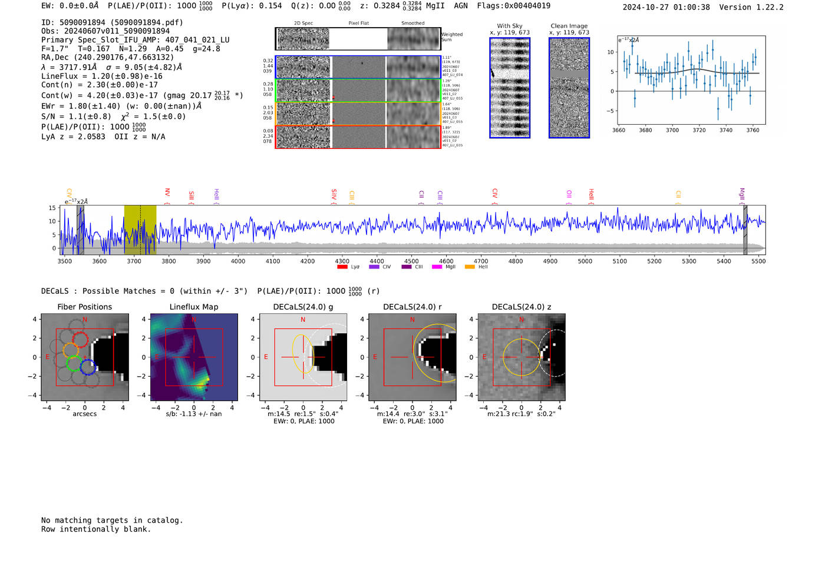The width and height of the screenshot is (825, 561).
Task: Click the ID 5090091894 pdf text
Action: click(112, 22)
